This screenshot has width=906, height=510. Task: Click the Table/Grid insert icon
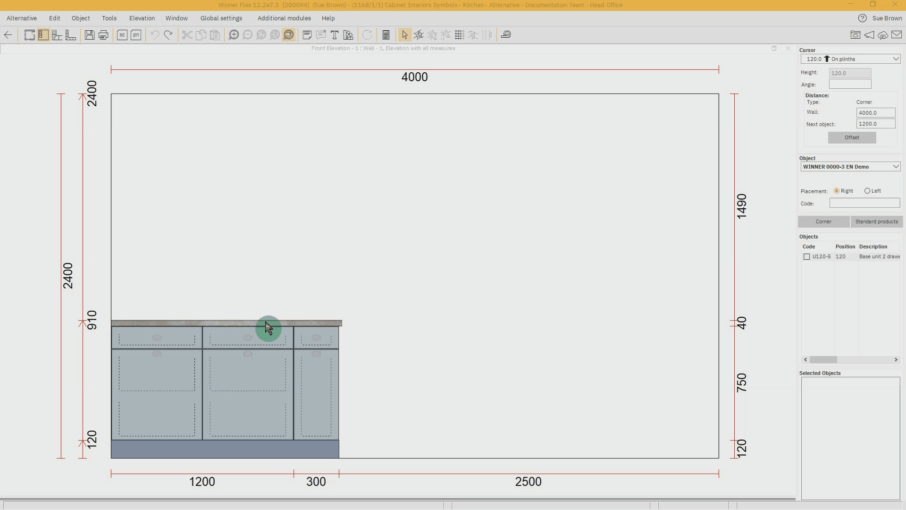click(x=459, y=34)
